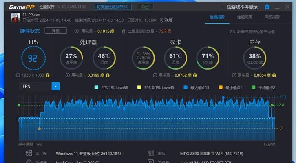Click the 记录时长: 13分钟 text

coord(141,20)
